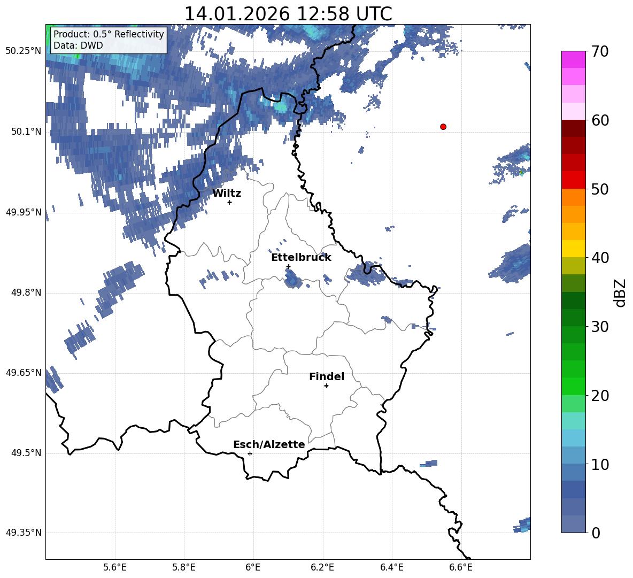The image size is (633, 578).
Task: Pick the dark red colorbar segment below 60
Action: [573, 128]
